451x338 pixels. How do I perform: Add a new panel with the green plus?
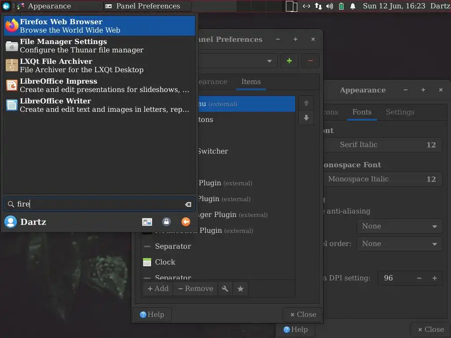pos(289,61)
